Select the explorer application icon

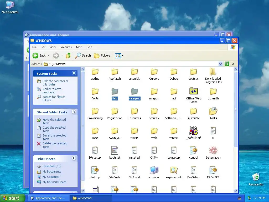click(154, 170)
